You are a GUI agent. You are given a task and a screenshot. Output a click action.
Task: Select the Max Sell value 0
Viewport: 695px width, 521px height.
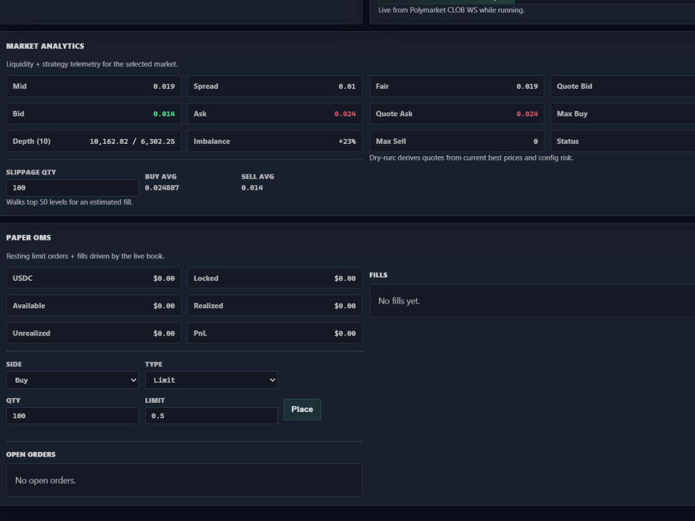tap(535, 141)
